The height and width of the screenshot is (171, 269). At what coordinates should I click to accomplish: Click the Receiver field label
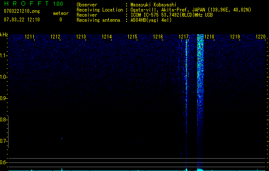tap(87, 15)
